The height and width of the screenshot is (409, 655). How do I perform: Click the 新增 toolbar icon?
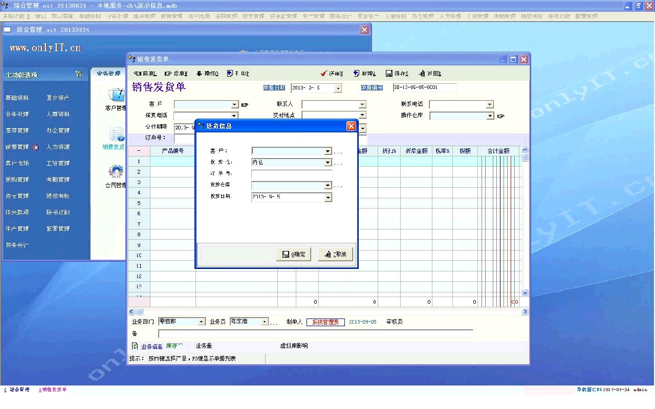click(356, 74)
